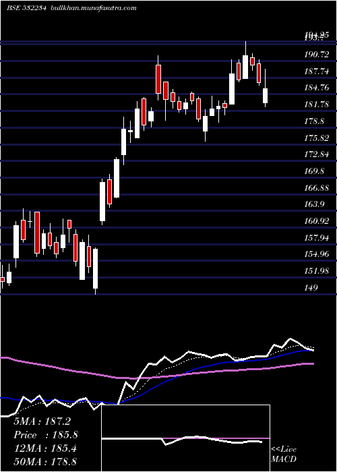Click the 163.9 price axis label
Viewport: 337px width, 472px height.
314,204
